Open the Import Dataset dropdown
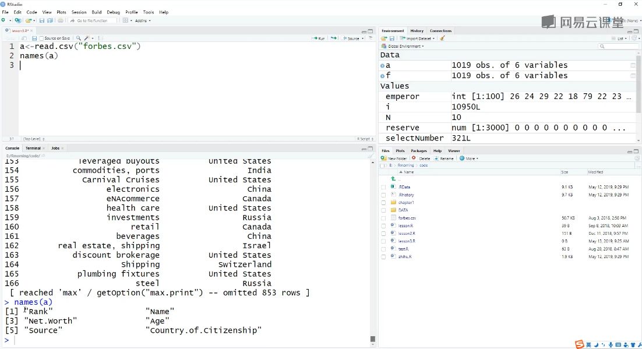The height and width of the screenshot is (349, 642). 417,38
